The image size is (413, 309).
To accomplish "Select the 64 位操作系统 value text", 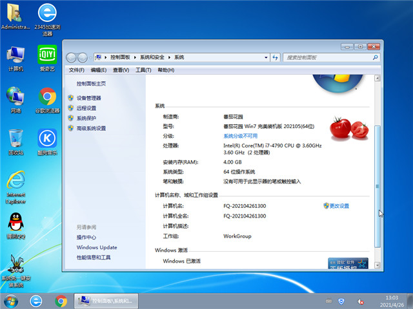I will (x=239, y=172).
